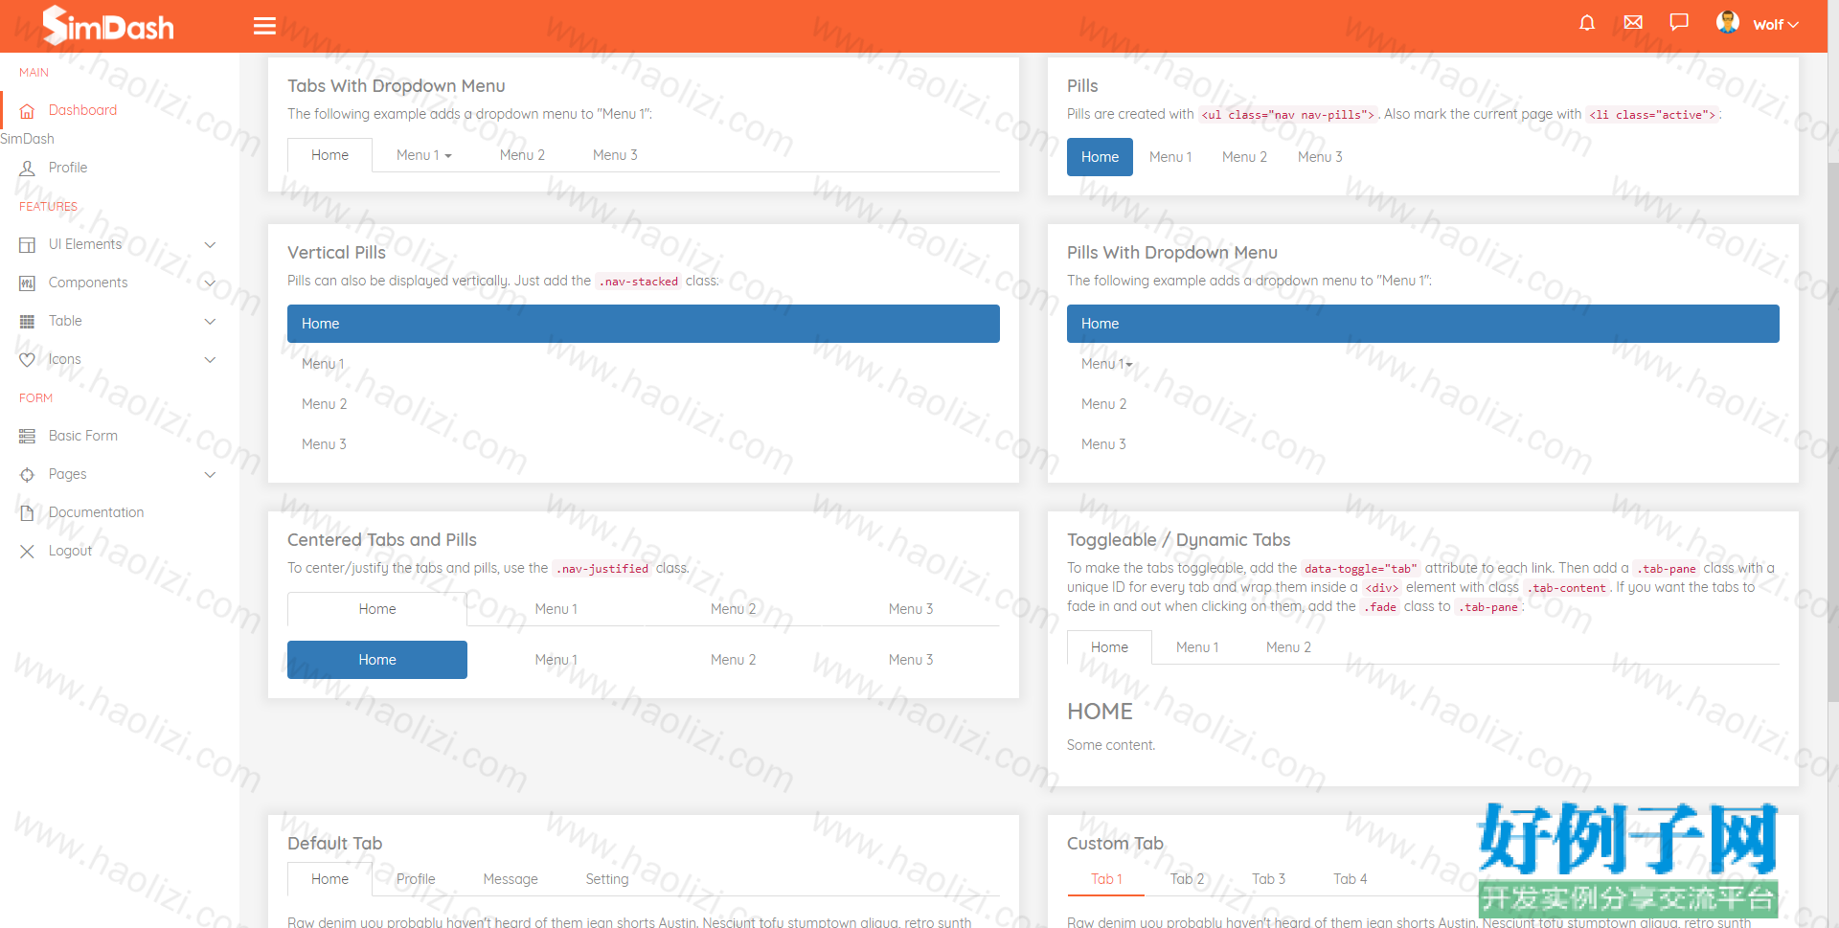Open Menu 1 dropdown in Tabs With Dropdown Menu
1839x928 pixels.
(x=424, y=155)
